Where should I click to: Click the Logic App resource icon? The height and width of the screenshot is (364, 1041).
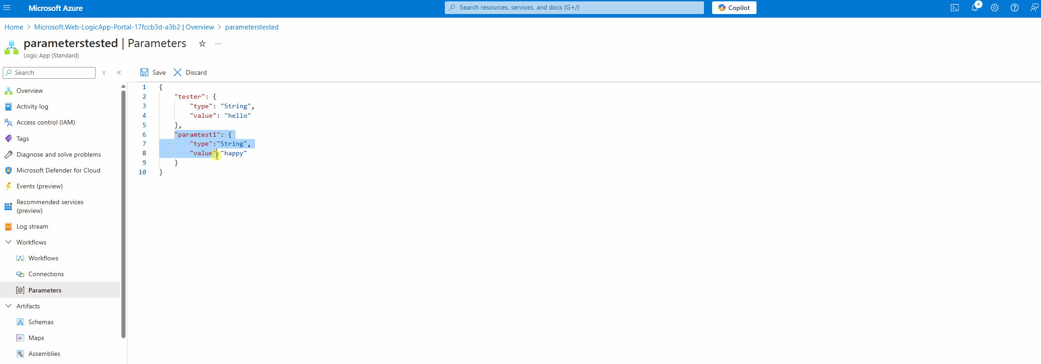tap(11, 47)
